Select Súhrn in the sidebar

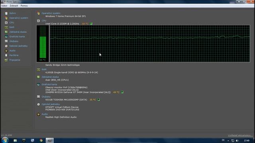12,13
